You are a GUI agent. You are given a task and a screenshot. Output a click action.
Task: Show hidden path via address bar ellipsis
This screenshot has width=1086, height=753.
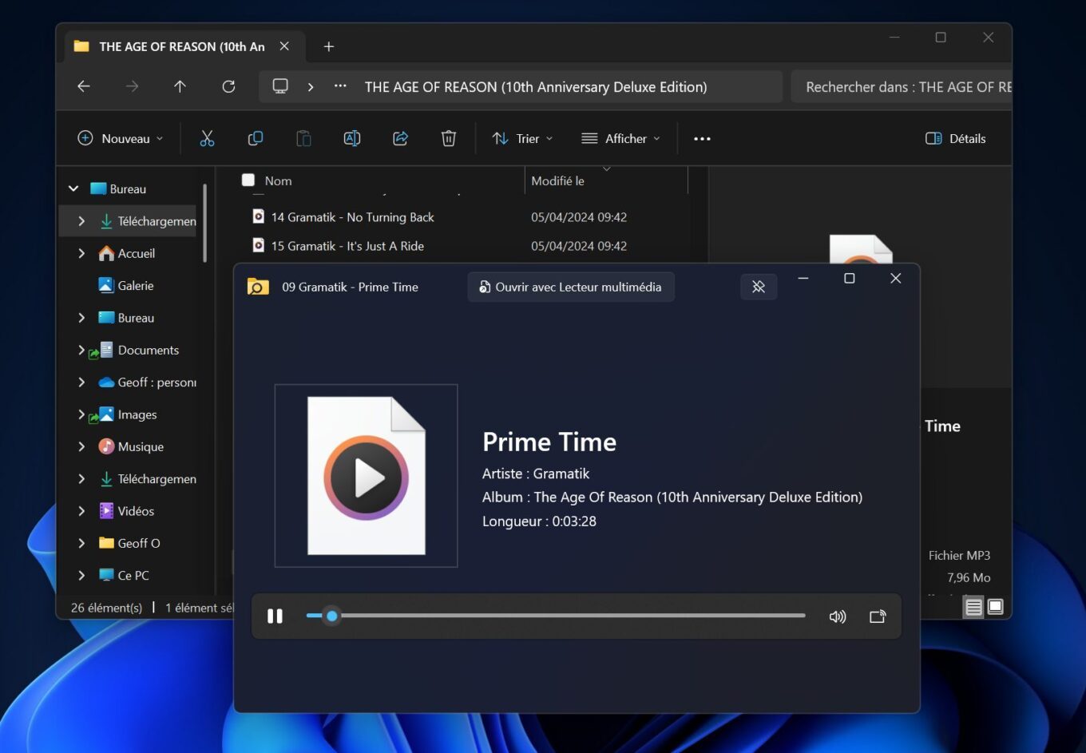coord(340,86)
